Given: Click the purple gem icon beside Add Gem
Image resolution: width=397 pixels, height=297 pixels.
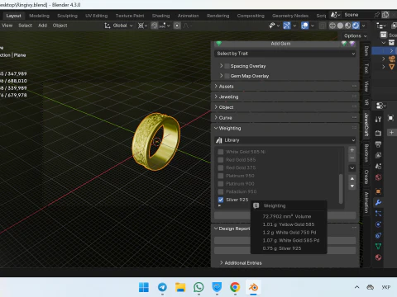Looking at the screenshot, I should pyautogui.click(x=352, y=44).
